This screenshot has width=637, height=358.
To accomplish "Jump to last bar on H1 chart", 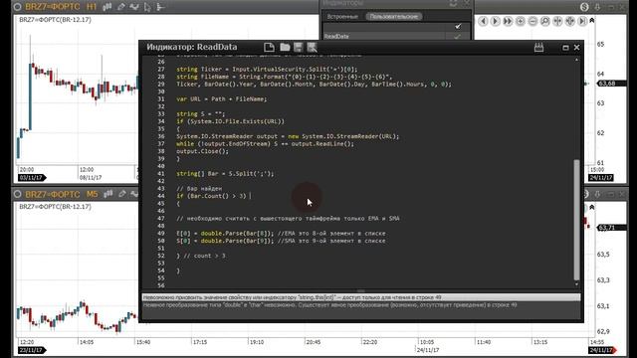I will coord(582,21).
